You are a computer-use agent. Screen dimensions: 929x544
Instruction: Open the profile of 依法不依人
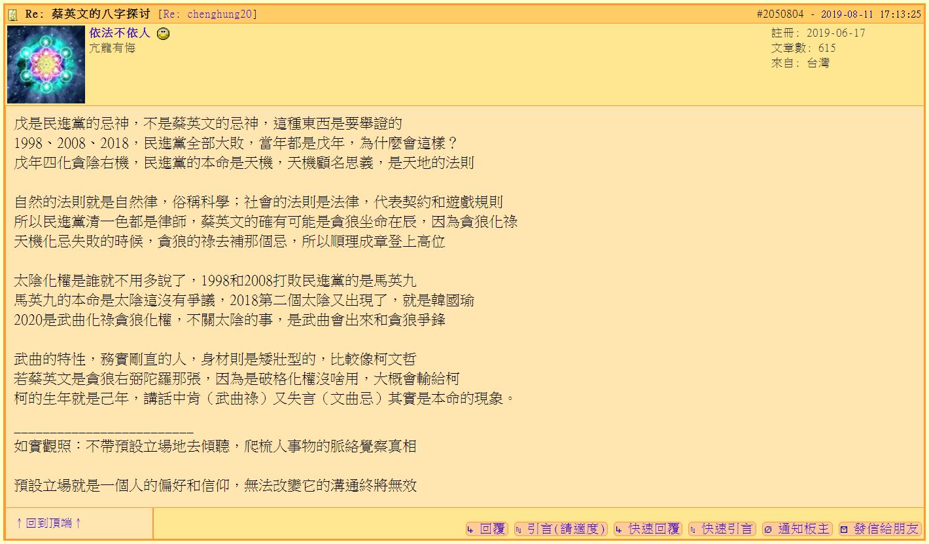click(x=120, y=33)
